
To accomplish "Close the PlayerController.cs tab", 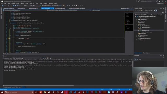I will click(53, 8).
